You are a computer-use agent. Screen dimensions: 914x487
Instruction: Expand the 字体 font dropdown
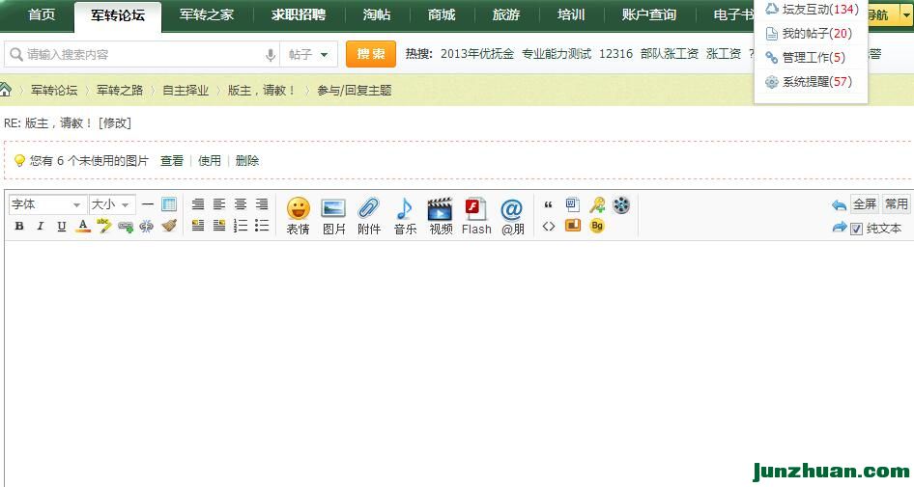coord(47,204)
